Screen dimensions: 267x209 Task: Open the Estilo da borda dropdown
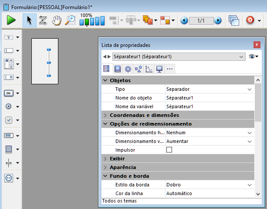250,185
